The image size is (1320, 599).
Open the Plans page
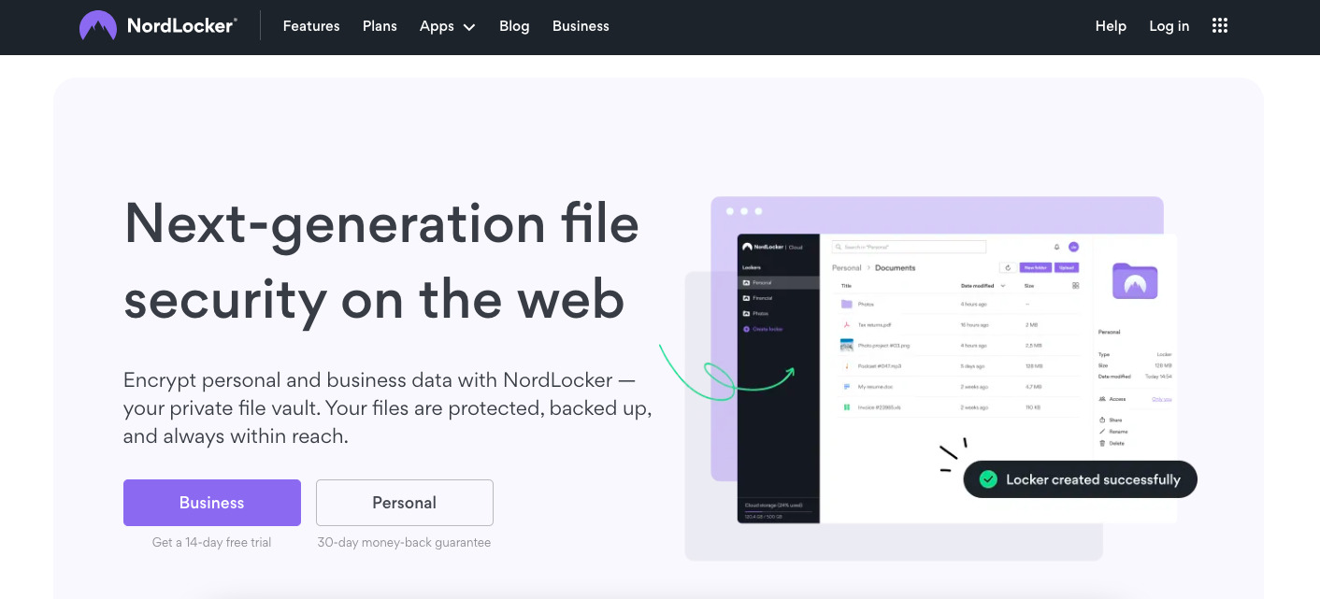(x=380, y=26)
